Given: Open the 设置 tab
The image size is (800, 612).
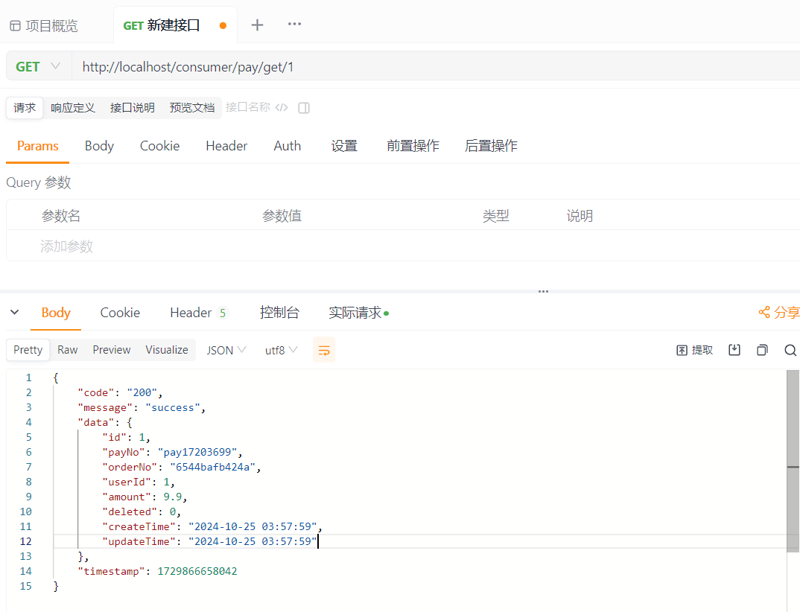Looking at the screenshot, I should point(344,146).
